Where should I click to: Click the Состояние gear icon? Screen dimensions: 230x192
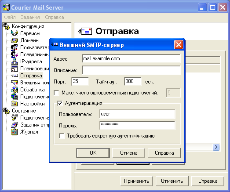click(6, 111)
